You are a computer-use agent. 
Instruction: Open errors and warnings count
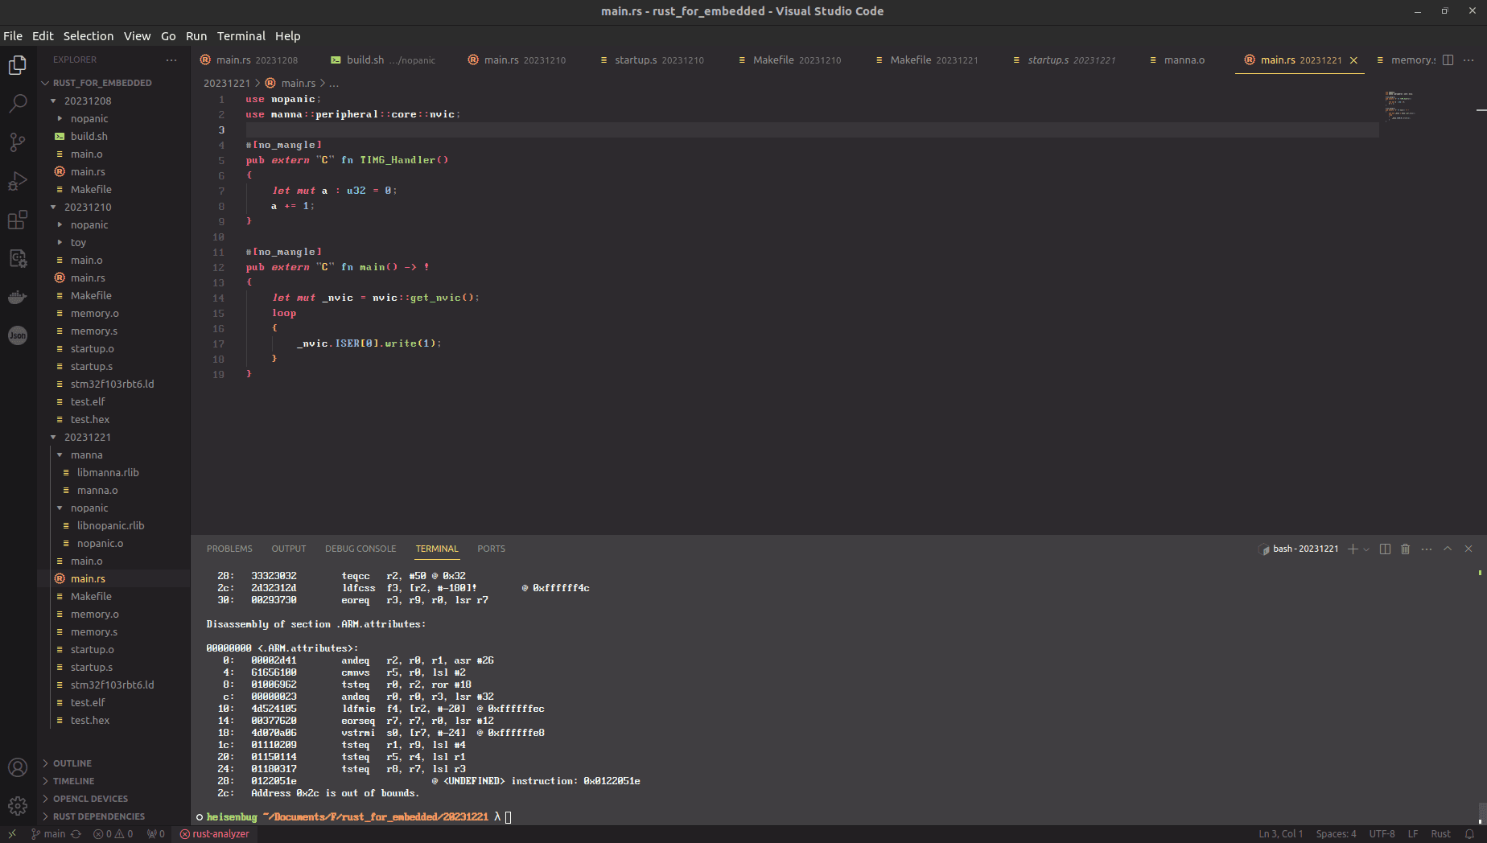(113, 834)
